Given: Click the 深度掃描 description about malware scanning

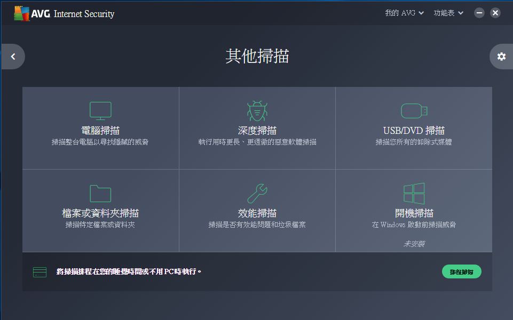Looking at the screenshot, I should click(257, 142).
